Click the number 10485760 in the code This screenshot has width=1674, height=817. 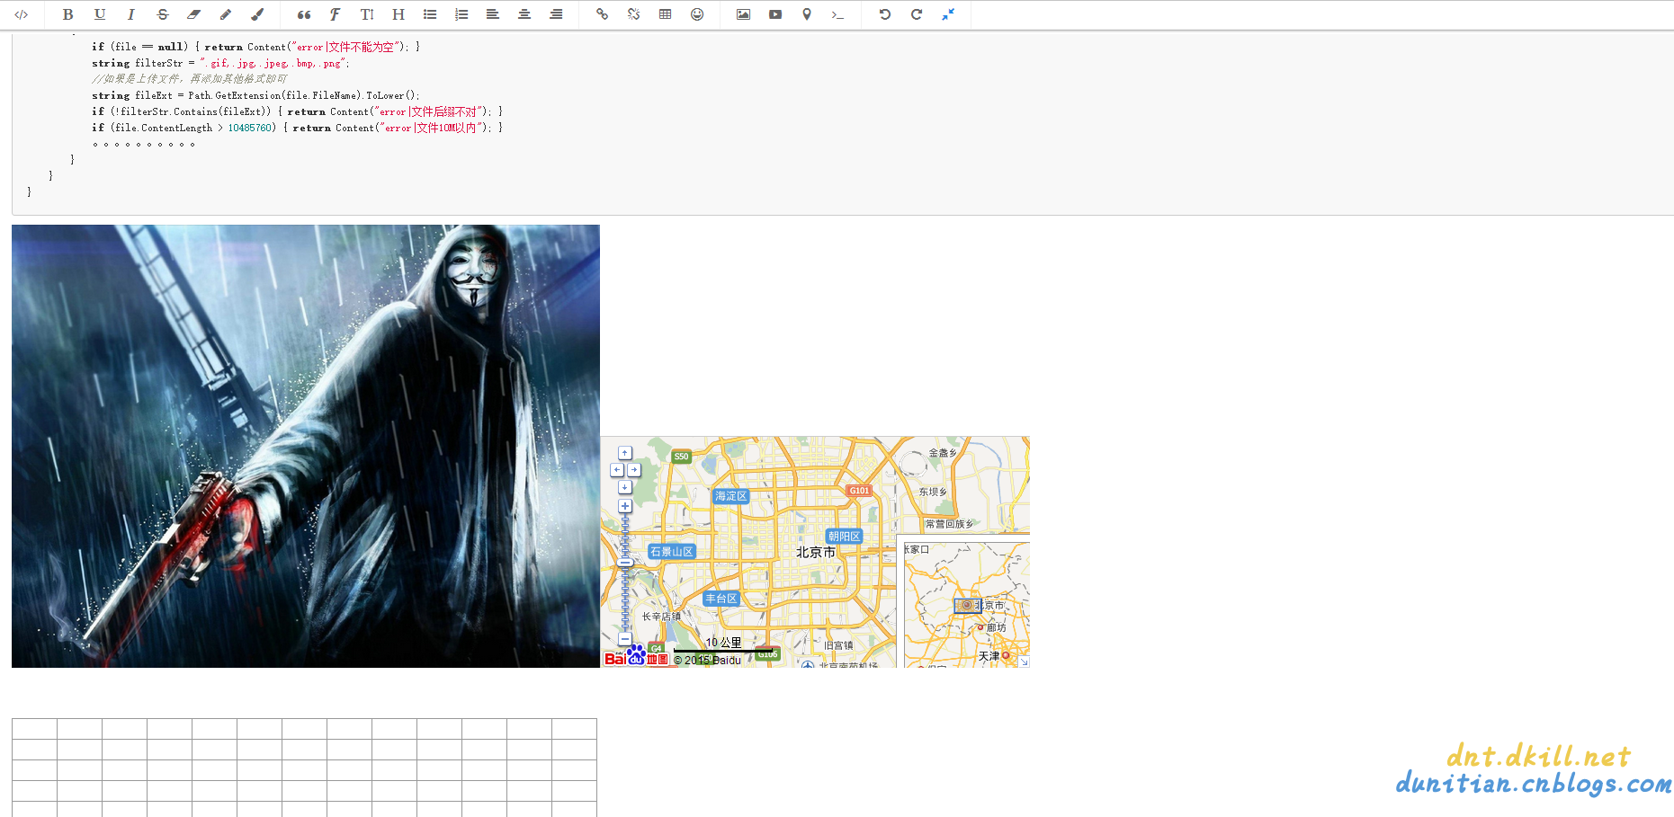pos(250,128)
